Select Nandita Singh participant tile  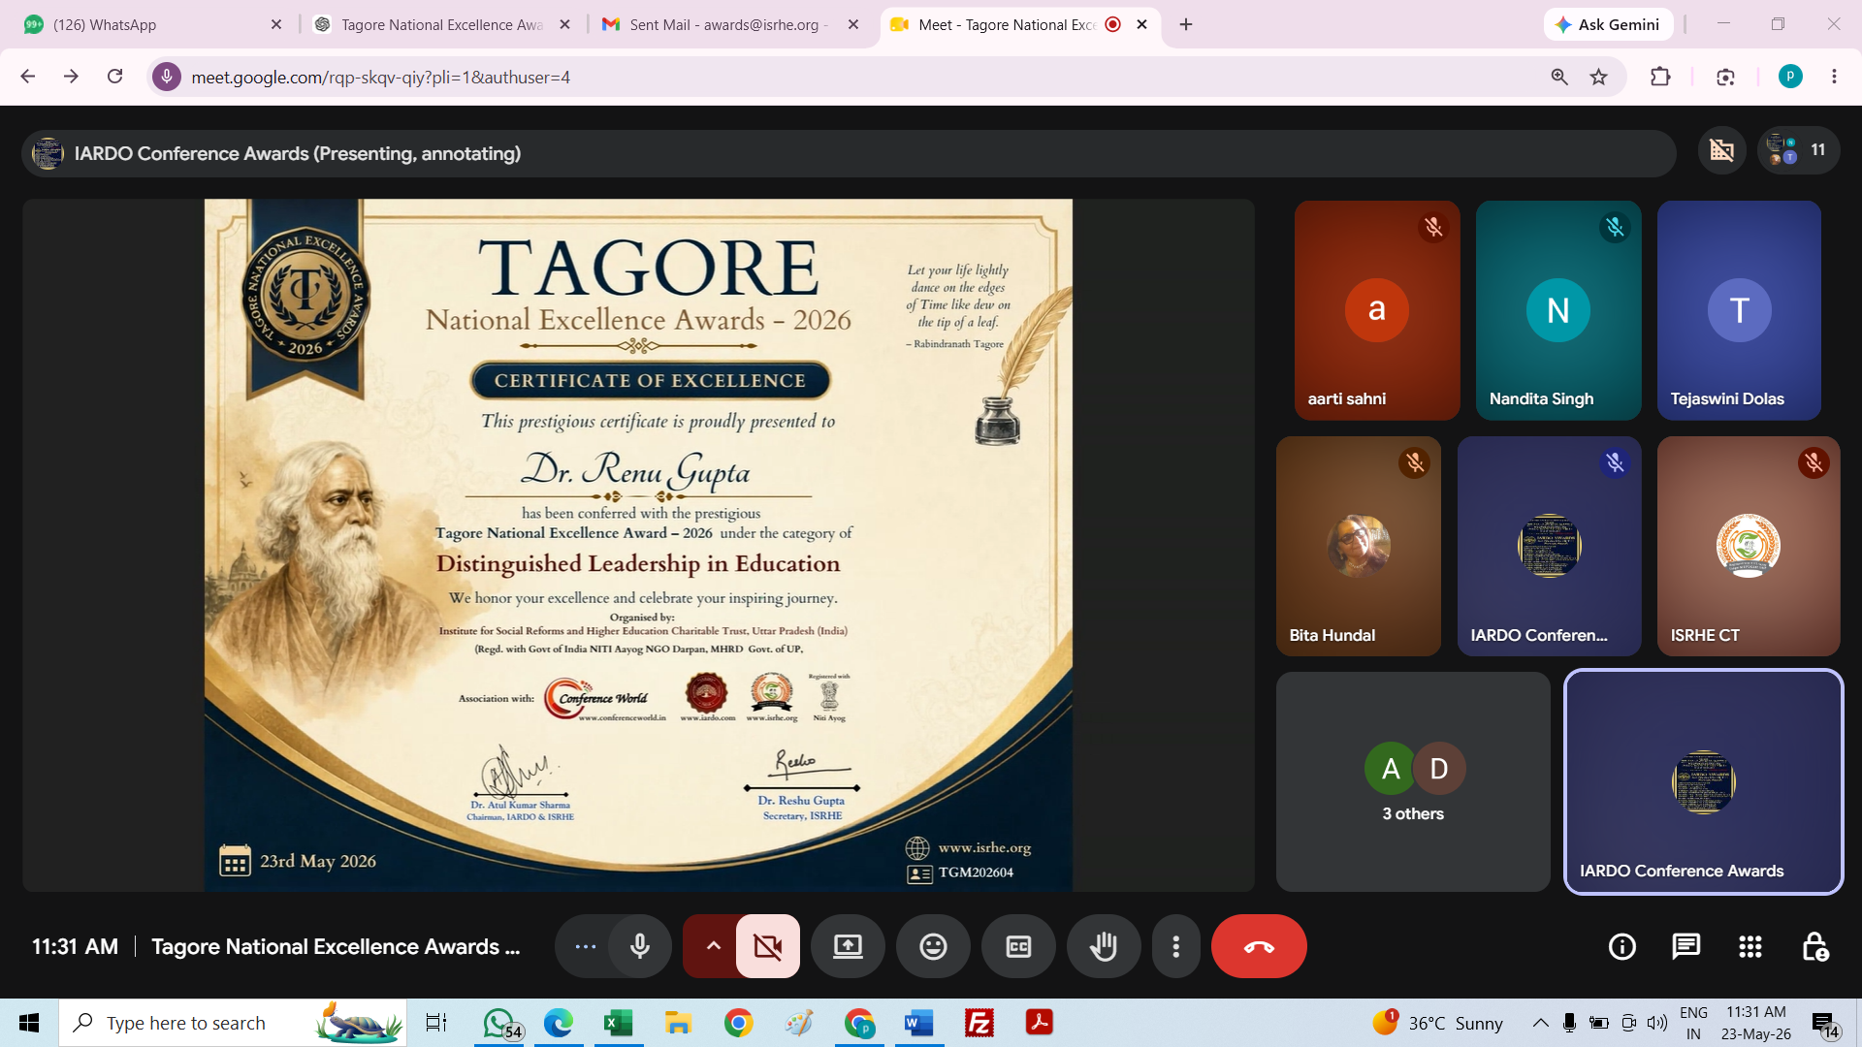pos(1558,310)
